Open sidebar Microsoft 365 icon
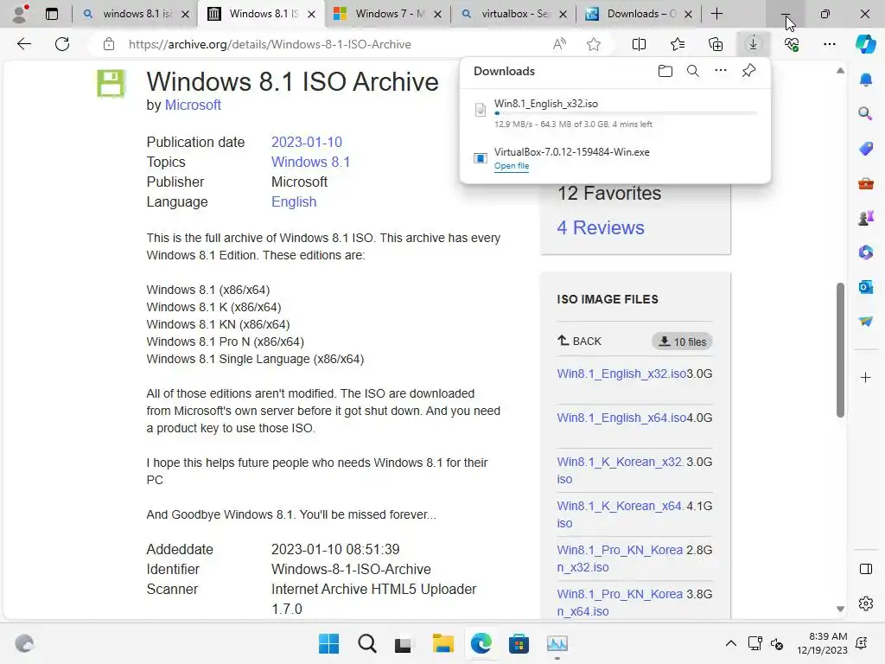 coord(866,252)
